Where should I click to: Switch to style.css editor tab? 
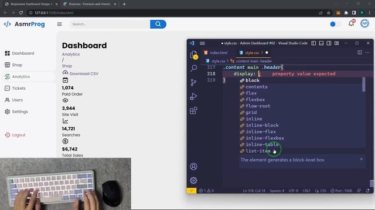point(252,52)
